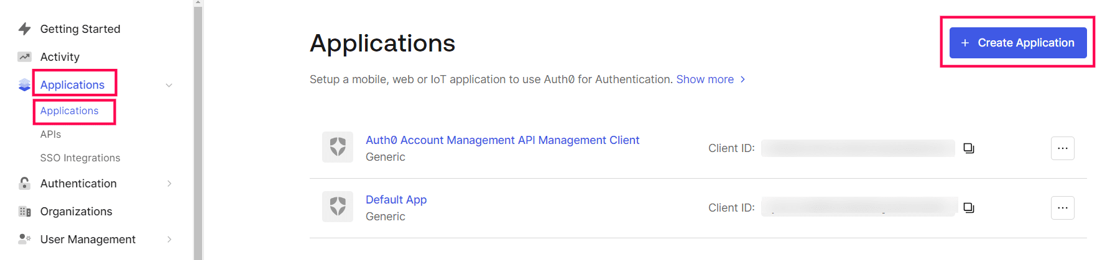Open the Default App link
This screenshot has height=260, width=1115.
[x=396, y=200]
